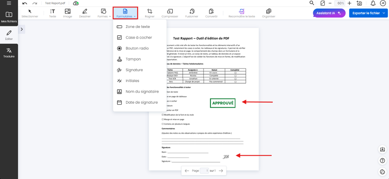389x179 pixels.
Task: Open the Exporter le fichier dropdown
Action: 368,13
